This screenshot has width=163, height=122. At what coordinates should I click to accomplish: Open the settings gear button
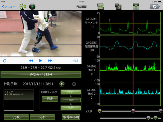pyautogui.click(x=155, y=7)
